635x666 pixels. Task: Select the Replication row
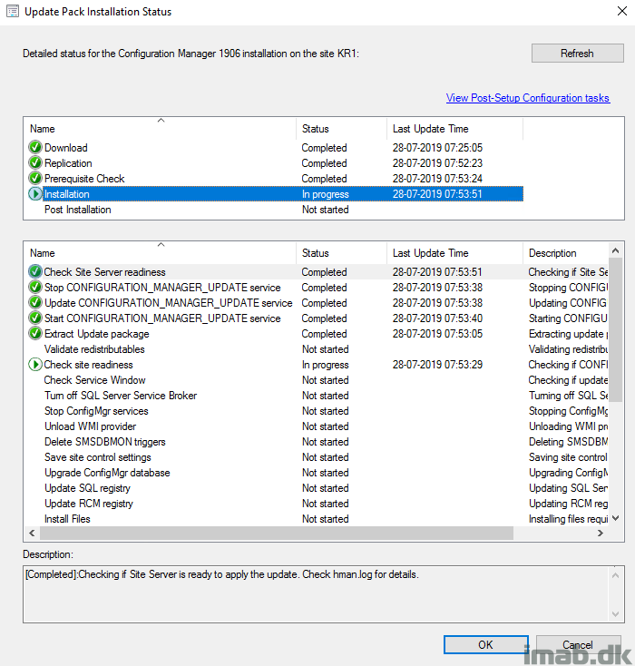point(274,162)
